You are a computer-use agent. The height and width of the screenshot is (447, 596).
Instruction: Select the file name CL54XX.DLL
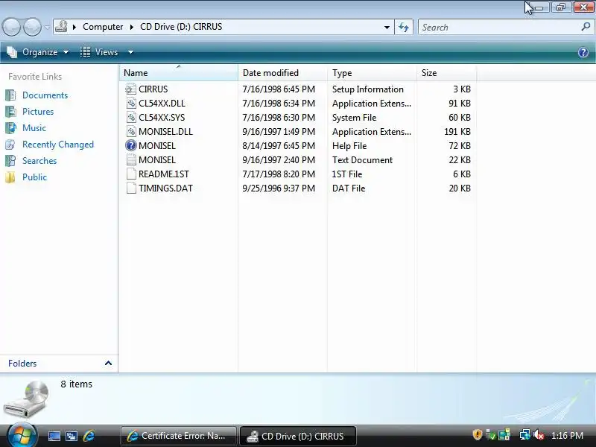pos(162,104)
